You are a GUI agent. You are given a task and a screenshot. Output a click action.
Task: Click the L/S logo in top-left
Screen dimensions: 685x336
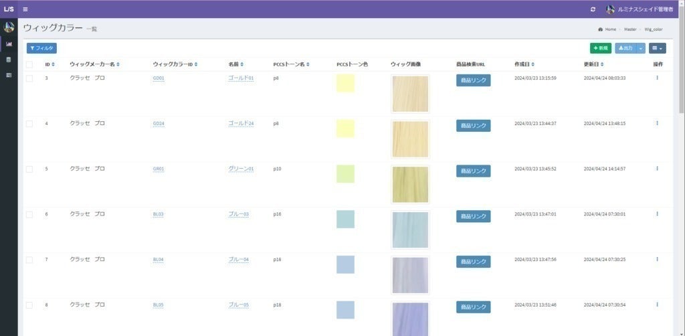(9, 9)
